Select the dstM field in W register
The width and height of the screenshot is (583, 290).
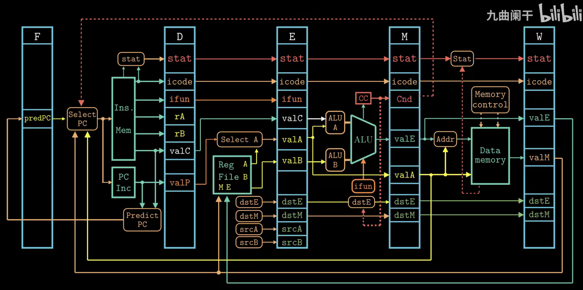540,215
